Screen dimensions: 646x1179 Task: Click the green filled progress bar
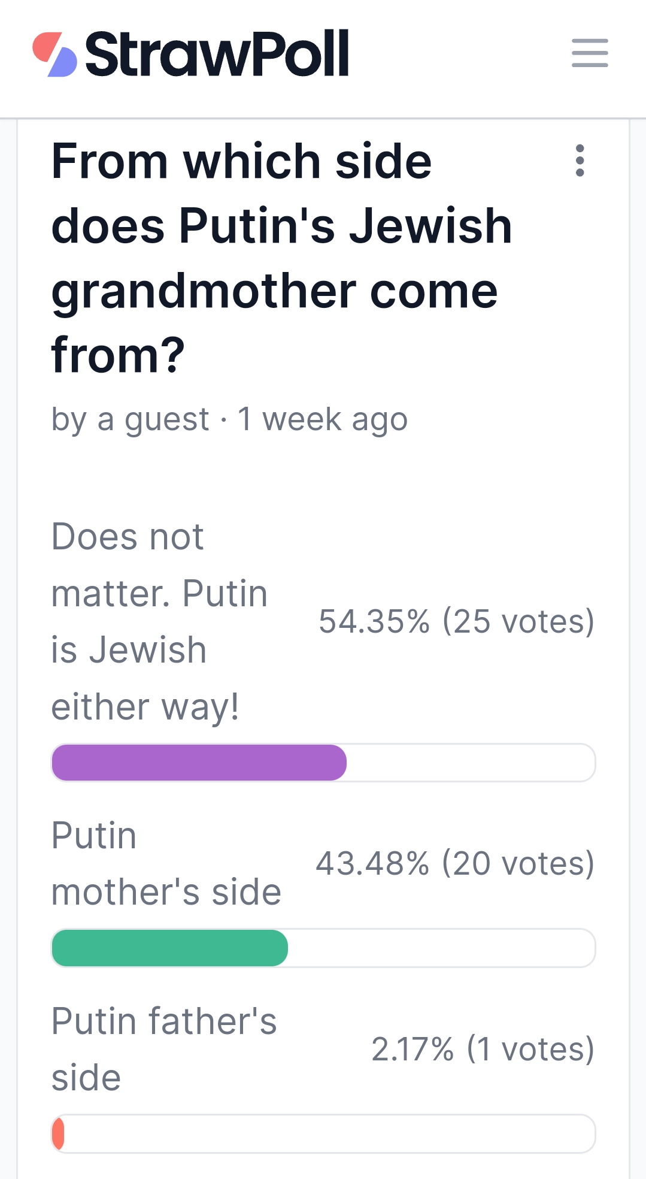pyautogui.click(x=169, y=948)
